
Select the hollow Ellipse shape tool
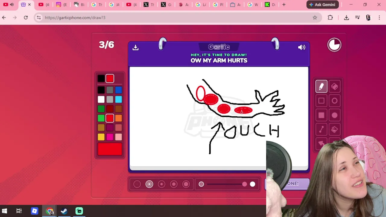[334, 101]
